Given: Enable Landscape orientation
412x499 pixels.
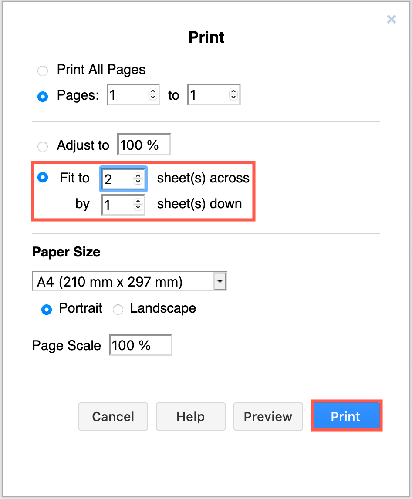Looking at the screenshot, I should [118, 309].
